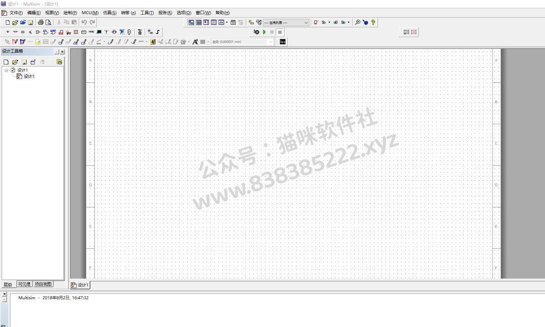Close the 设计工具箱 panel
Image resolution: width=545 pixels, height=327 pixels.
click(x=62, y=52)
